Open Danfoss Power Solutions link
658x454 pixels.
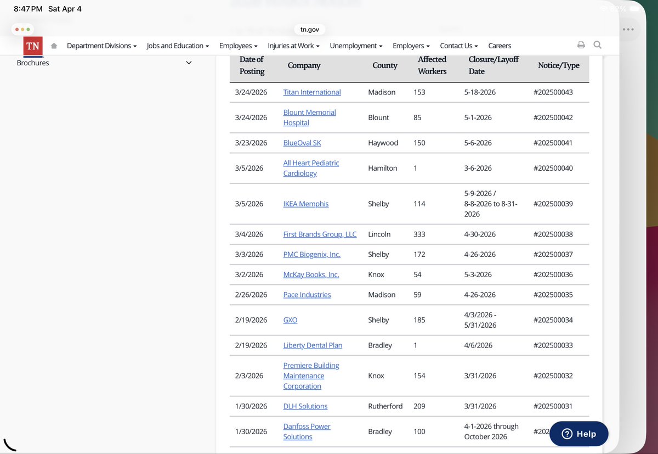pos(307,431)
